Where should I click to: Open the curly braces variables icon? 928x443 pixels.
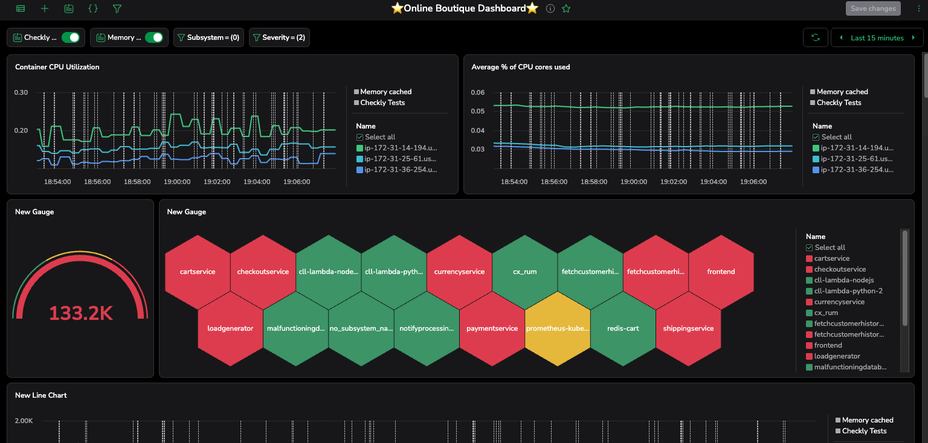(x=93, y=8)
